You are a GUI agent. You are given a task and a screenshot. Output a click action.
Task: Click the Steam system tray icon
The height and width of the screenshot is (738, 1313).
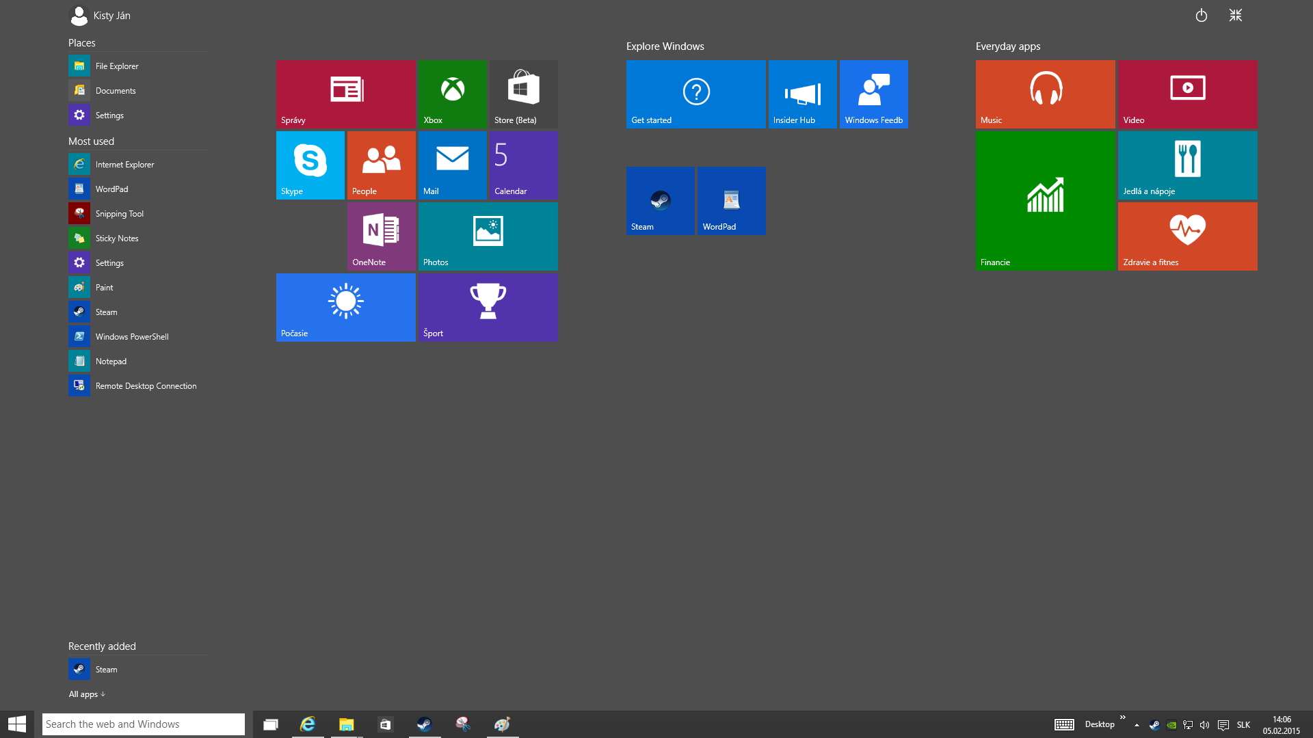click(1154, 725)
